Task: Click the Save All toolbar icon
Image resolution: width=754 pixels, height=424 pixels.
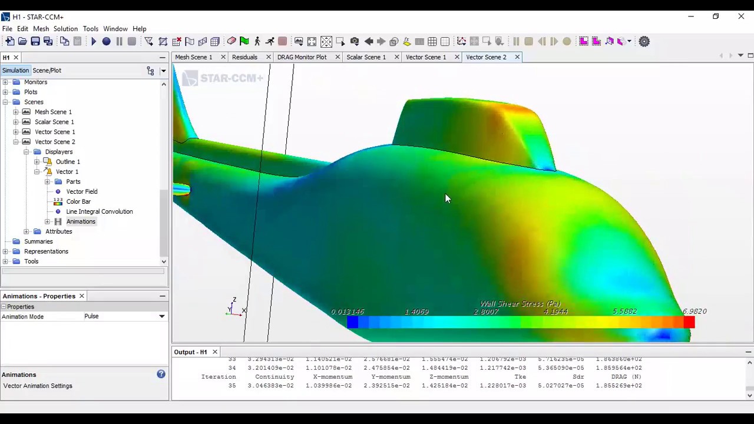Action: click(48, 41)
